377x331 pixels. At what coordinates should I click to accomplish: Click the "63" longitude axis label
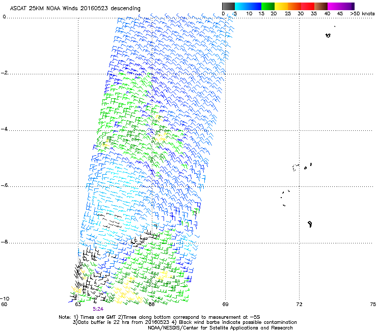[x=78, y=305]
